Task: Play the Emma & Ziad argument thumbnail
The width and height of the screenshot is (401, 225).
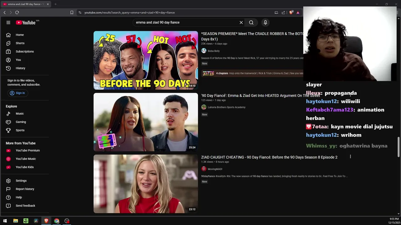Action: 146,122
